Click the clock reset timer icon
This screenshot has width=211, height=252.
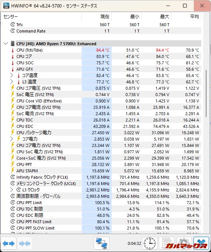(x=150, y=243)
